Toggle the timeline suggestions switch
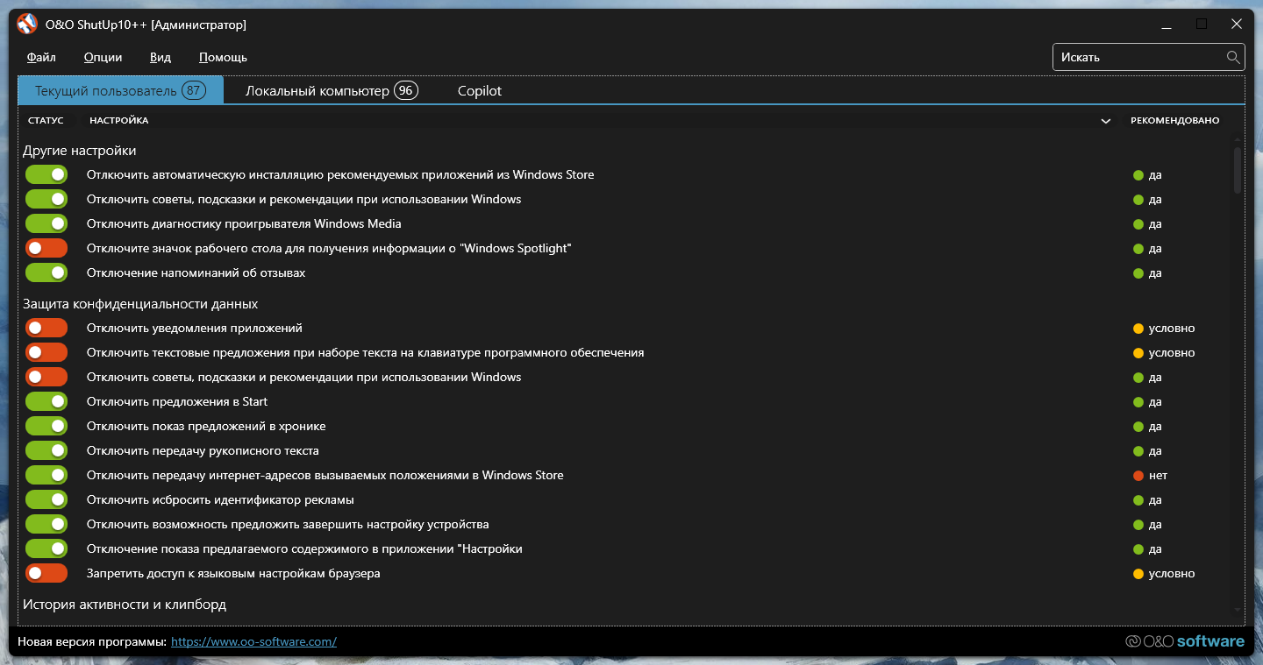Image resolution: width=1263 pixels, height=665 pixels. coord(46,426)
